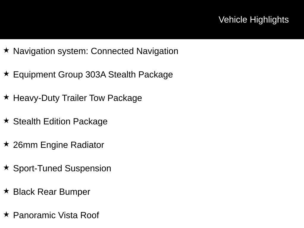The image size is (304, 228).
Task: Click the word Connected in navigation line
Action: click(112, 51)
